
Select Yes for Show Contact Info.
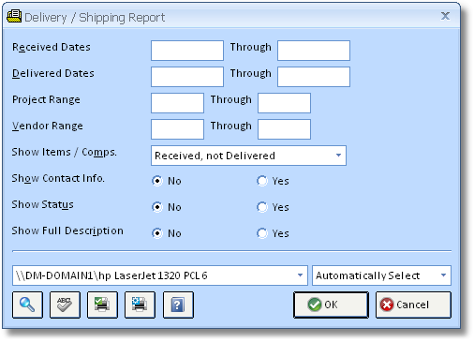point(262,181)
